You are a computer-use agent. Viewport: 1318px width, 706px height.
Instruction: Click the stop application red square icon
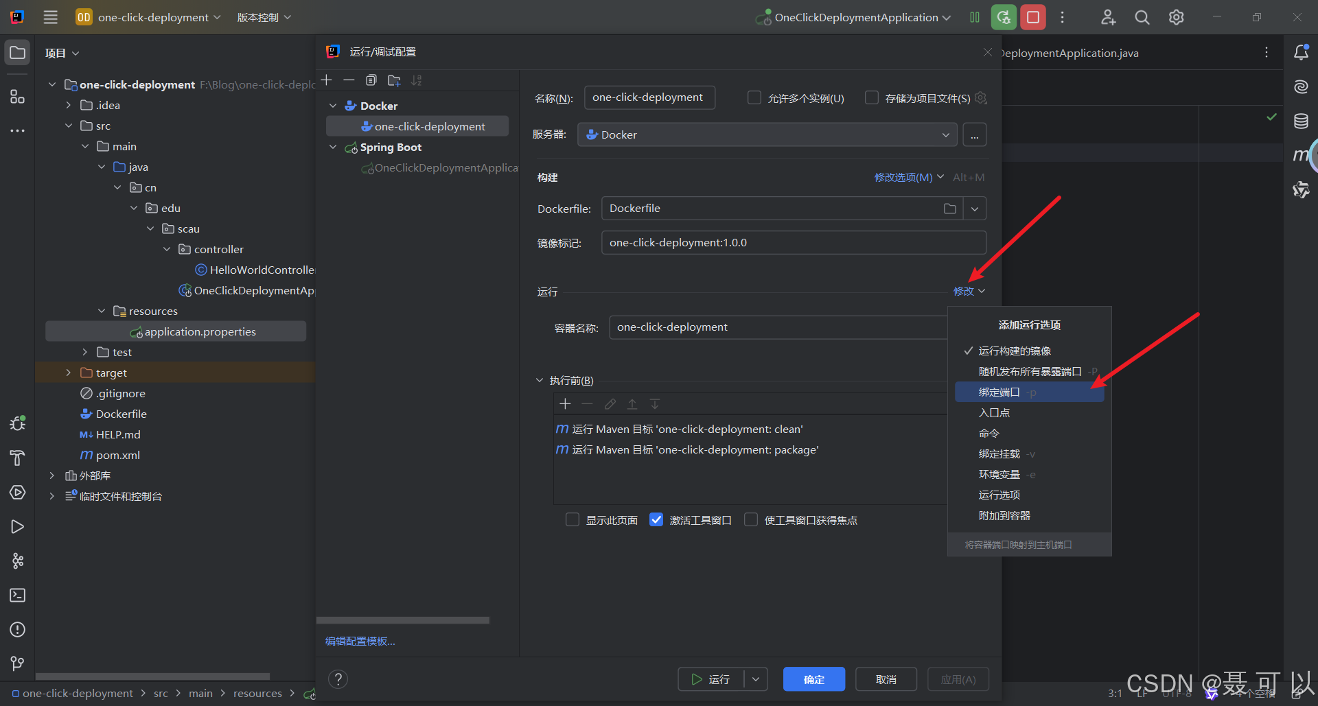[1032, 17]
